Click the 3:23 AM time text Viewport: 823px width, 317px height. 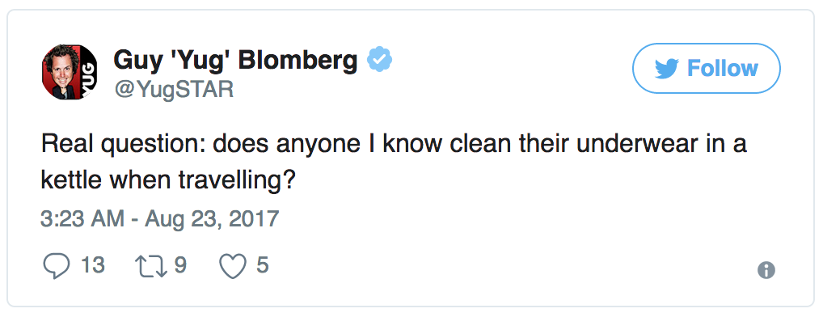coord(82,218)
